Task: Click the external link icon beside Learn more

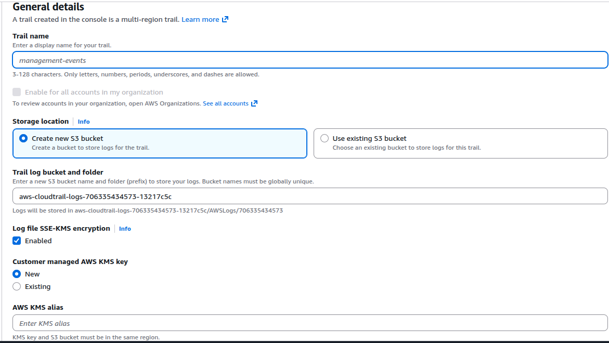Action: coord(225,19)
